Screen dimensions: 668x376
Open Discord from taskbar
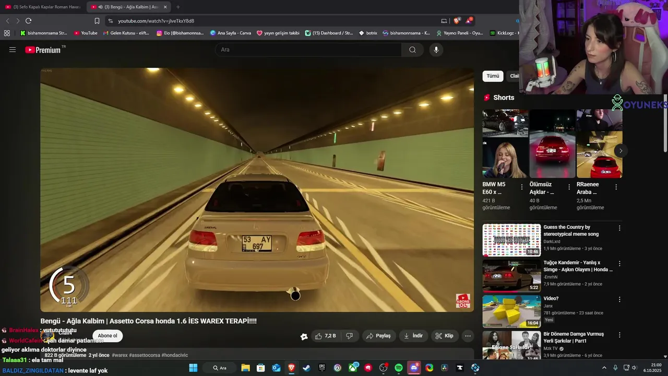point(414,368)
